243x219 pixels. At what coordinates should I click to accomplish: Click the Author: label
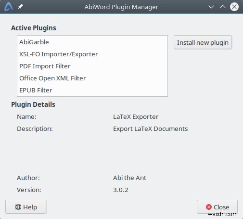click(x=28, y=178)
